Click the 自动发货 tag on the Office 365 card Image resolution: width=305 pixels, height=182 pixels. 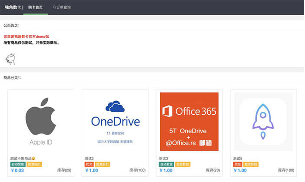click(x=166, y=165)
